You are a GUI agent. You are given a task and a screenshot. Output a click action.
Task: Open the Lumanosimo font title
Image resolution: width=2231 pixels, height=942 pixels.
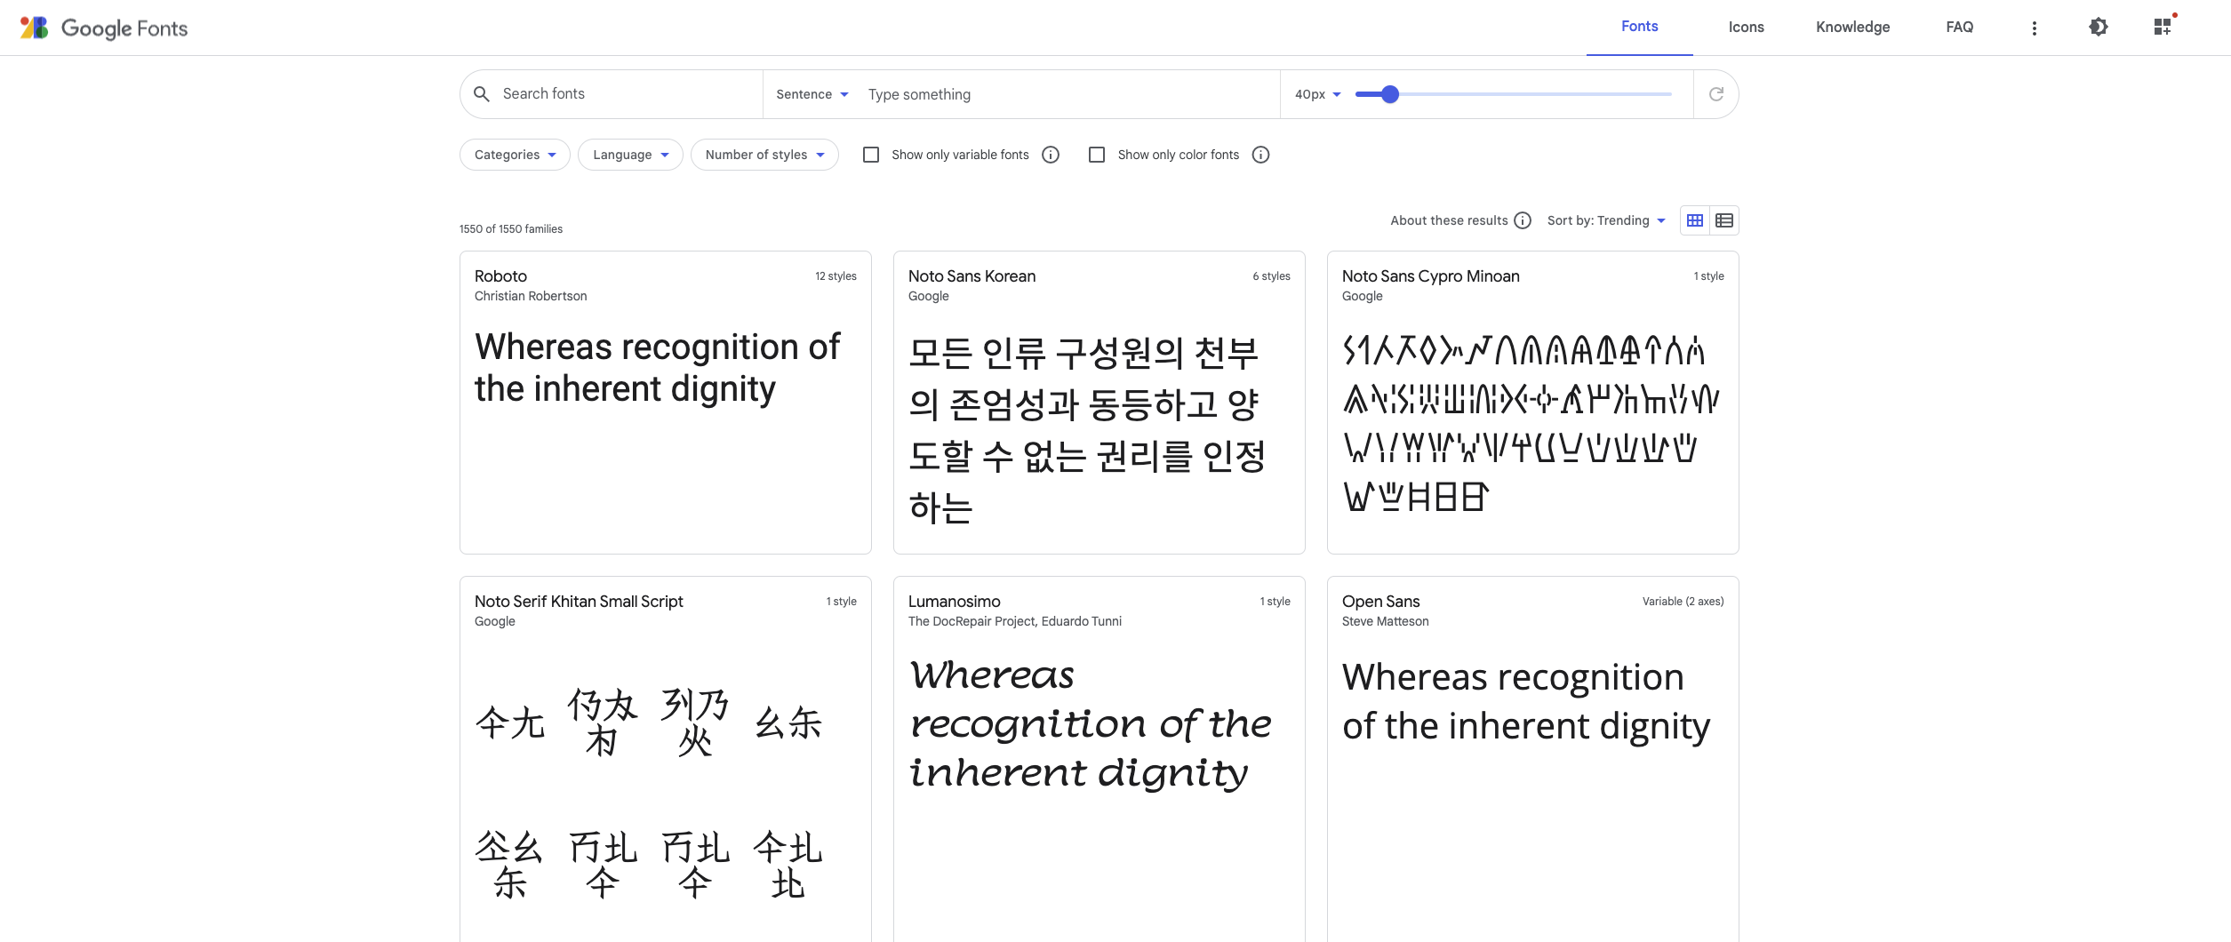[x=954, y=602]
